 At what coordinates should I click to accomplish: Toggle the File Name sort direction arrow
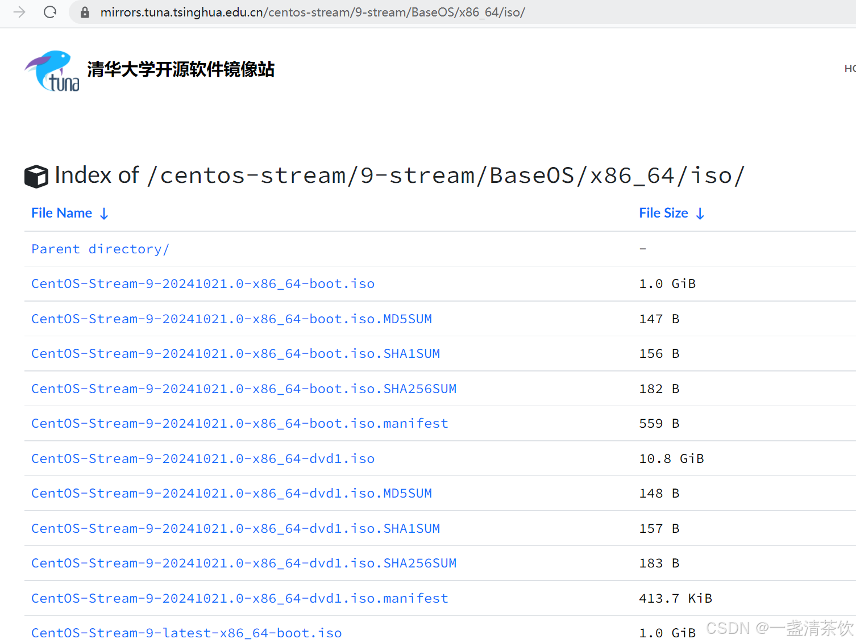104,213
